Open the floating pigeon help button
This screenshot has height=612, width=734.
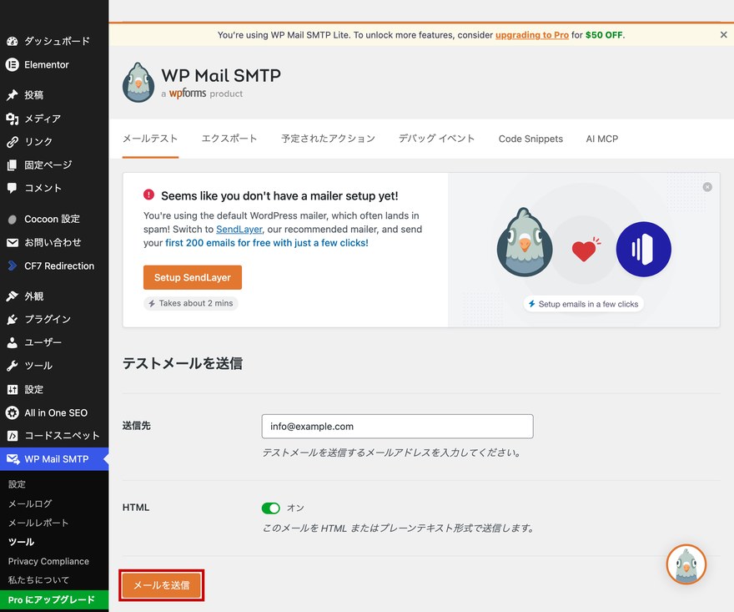click(x=686, y=564)
